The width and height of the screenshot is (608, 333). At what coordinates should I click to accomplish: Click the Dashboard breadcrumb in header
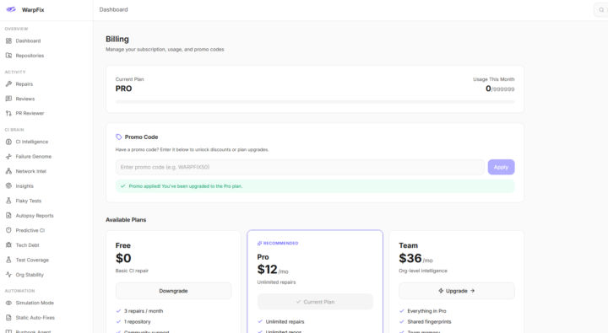(x=113, y=9)
